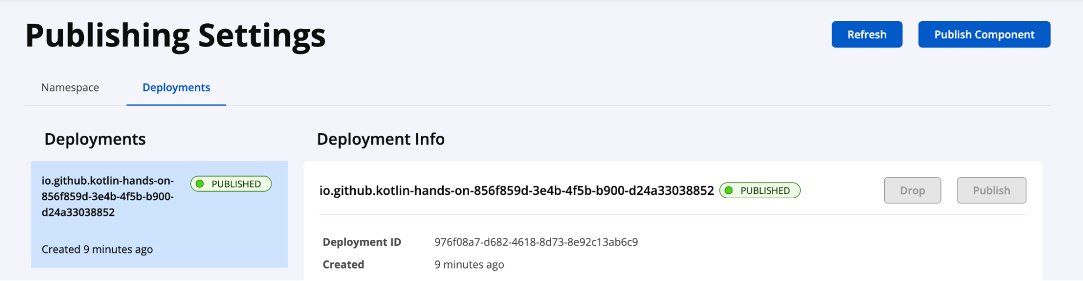The height and width of the screenshot is (281, 1083).
Task: Click PUBLISHED badge text in Deployment Info panel
Action: (x=765, y=191)
